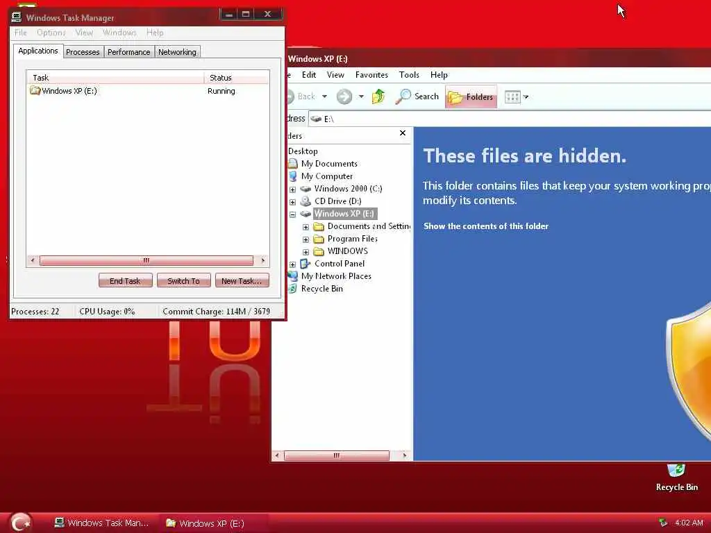
Task: Open Task Manager's View menu
Action: point(84,33)
